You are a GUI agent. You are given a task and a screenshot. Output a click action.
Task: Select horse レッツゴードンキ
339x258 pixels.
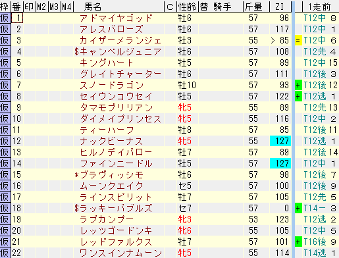pos(116,230)
